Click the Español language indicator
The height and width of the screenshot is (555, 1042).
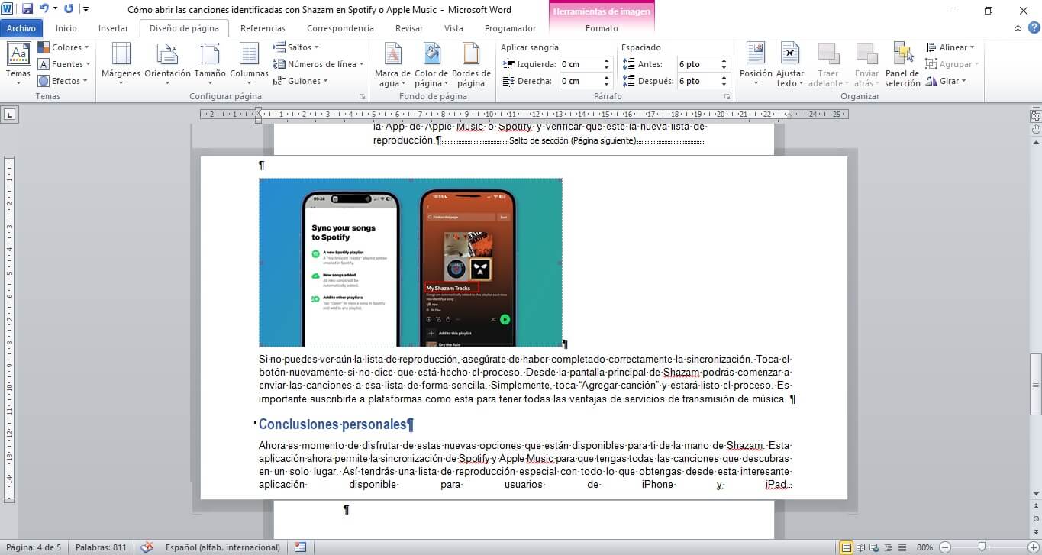coord(223,547)
